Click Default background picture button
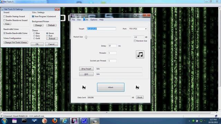The image size is (221, 124). point(51,25)
